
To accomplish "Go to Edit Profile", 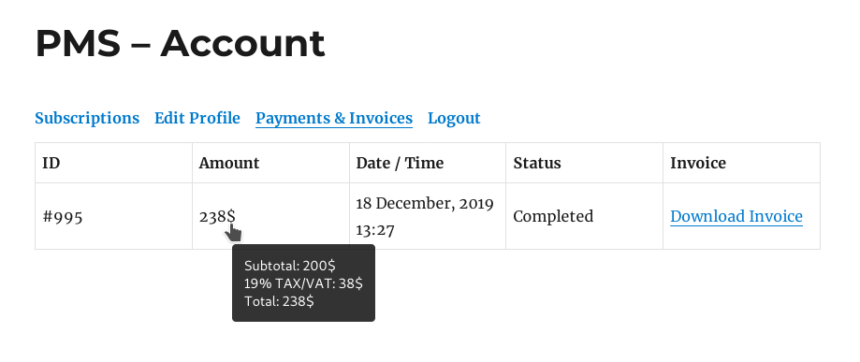I will pos(197,119).
